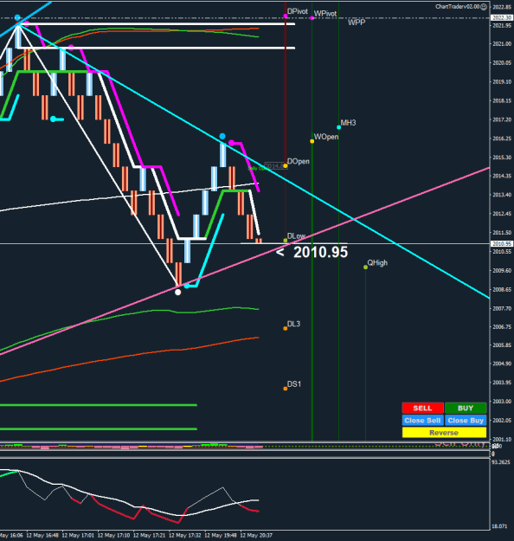Image resolution: width=514 pixels, height=541 pixels.
Task: Click the magenta DPivot marker dot
Action: coord(286,16)
